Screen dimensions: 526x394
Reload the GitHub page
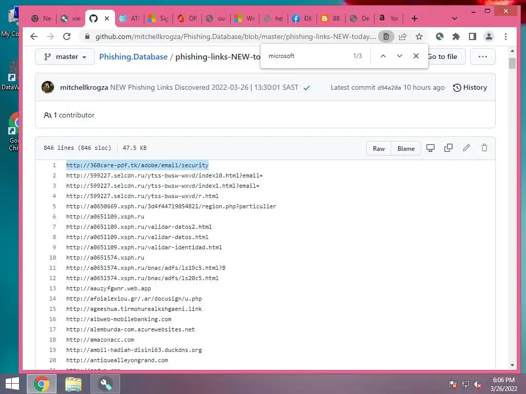click(x=67, y=36)
